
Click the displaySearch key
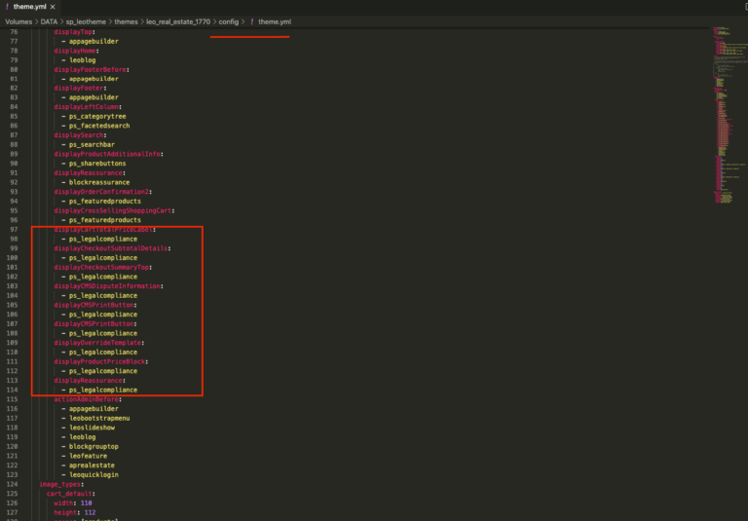79,135
